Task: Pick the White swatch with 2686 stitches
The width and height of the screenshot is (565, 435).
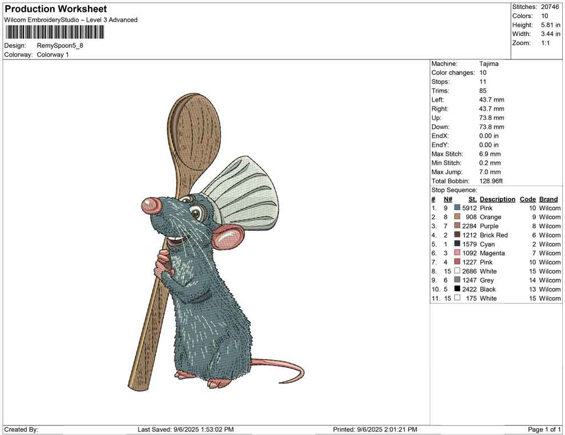Action: [457, 271]
